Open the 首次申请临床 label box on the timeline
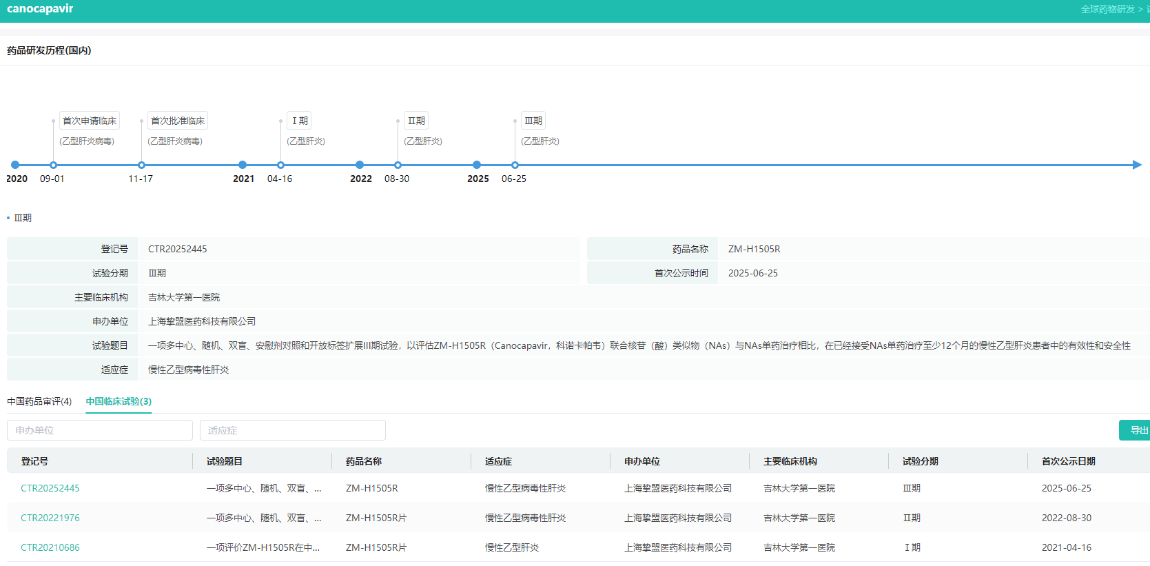Screen dimensions: 1150x566 pos(90,121)
